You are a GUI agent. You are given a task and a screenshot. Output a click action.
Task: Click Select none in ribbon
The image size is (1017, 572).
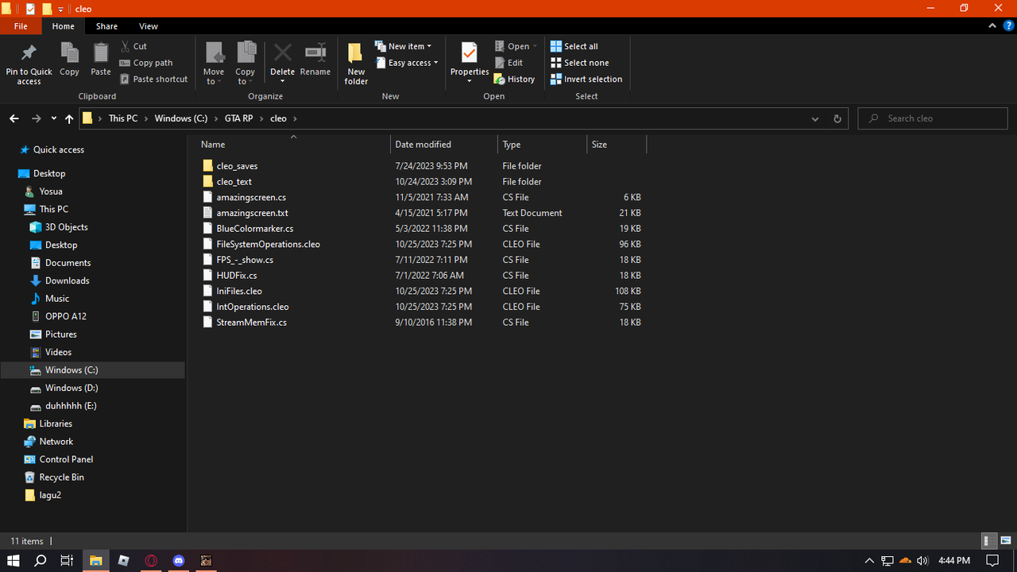580,63
